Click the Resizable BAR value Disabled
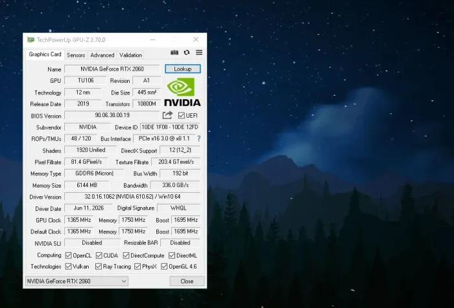The image size is (454, 308). (x=180, y=243)
